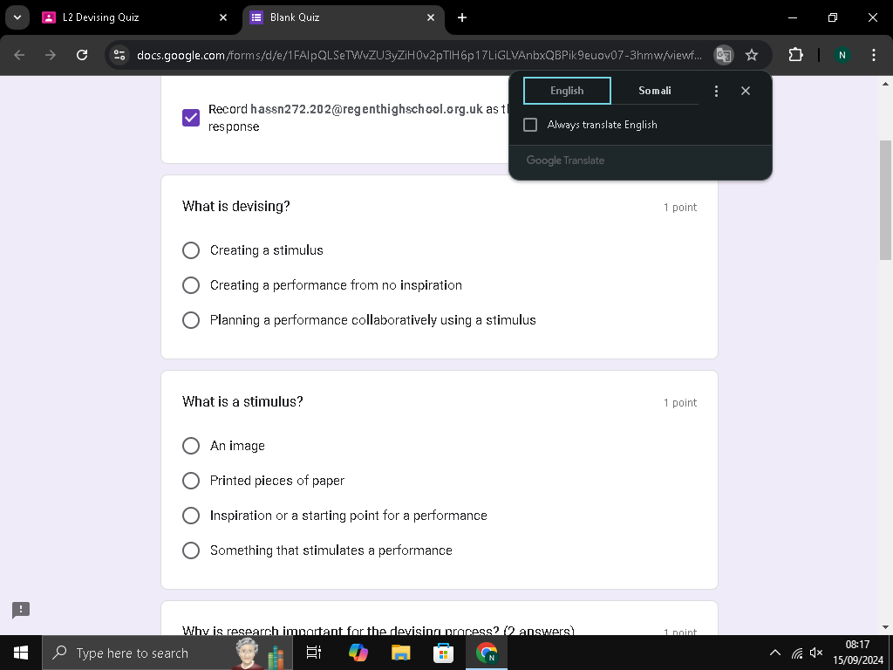Click the page vertical scrollbar thumb
The height and width of the screenshot is (670, 893).
pos(886,200)
